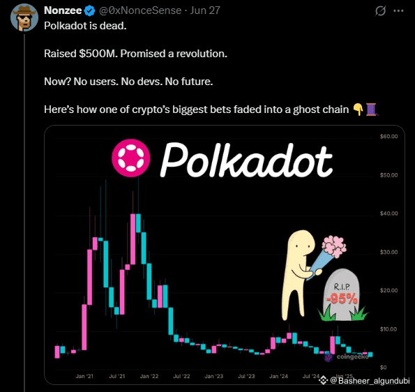This screenshot has height=392, width=415.
Task: Click the Binance logo beside Basheer_algundubi
Action: click(323, 380)
